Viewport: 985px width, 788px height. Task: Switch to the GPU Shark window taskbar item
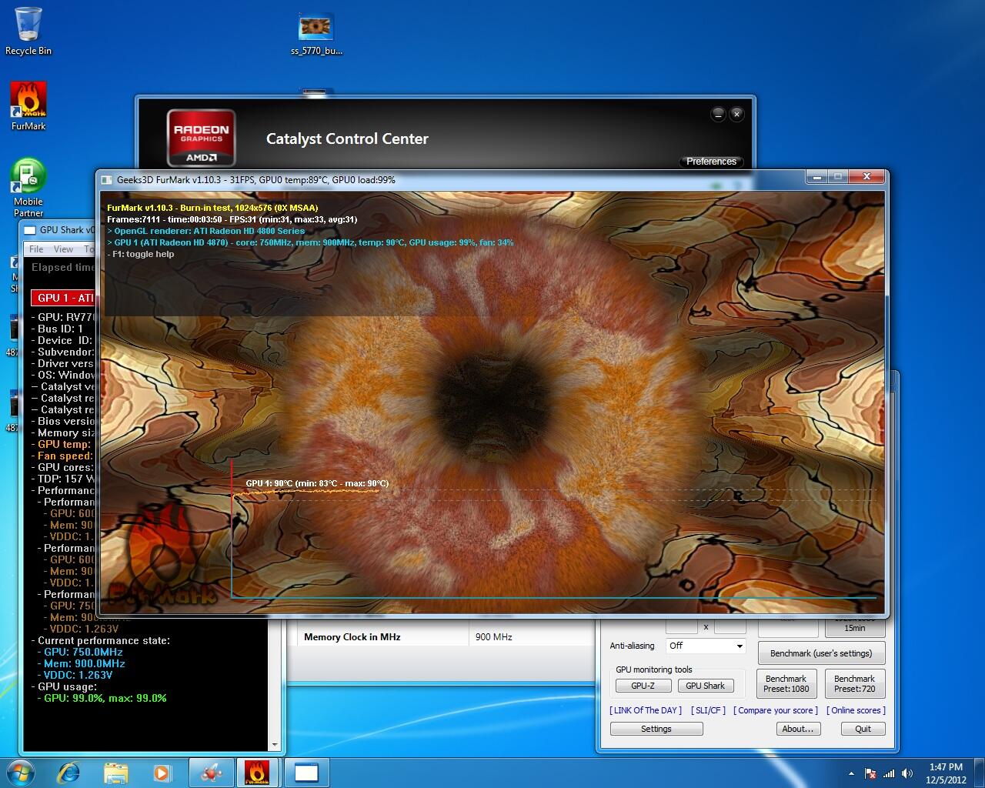(306, 772)
